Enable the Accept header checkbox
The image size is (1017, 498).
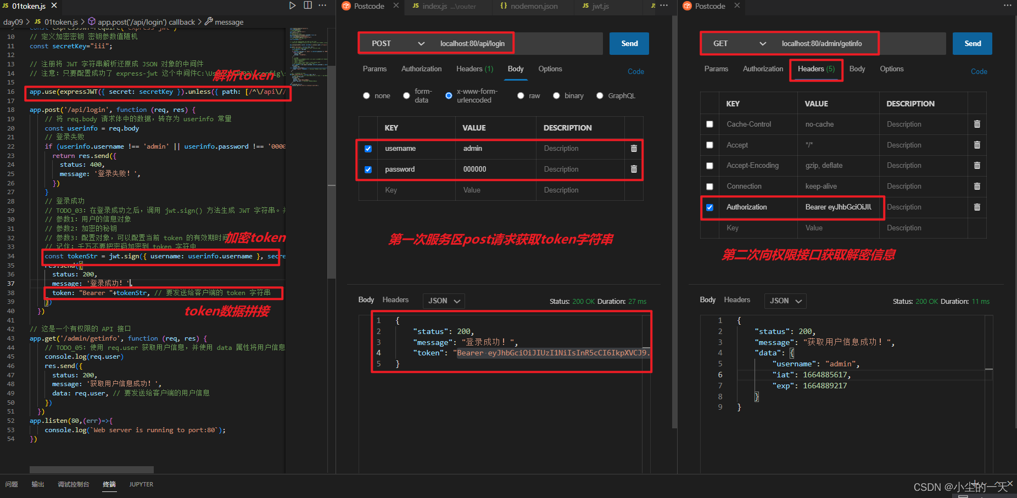click(709, 145)
